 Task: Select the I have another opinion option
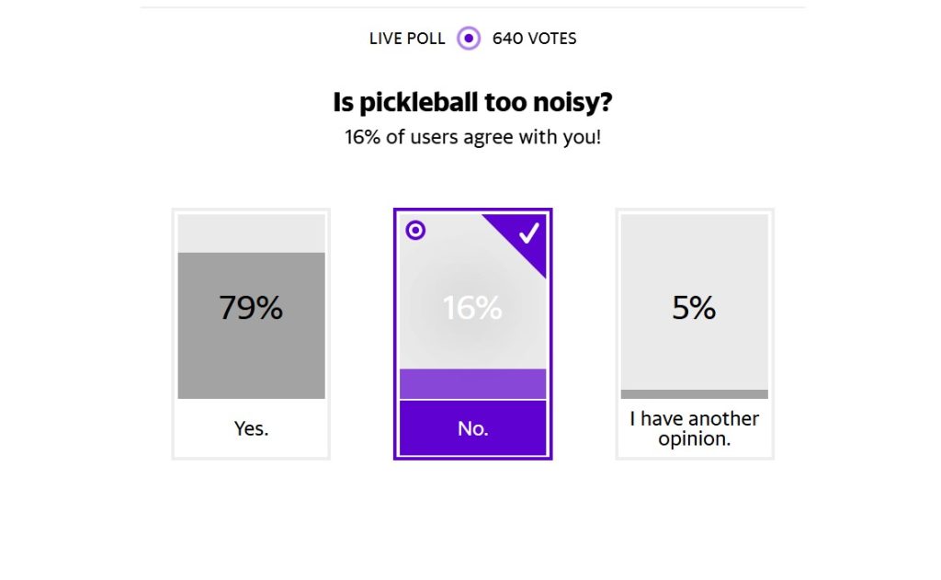click(x=695, y=334)
